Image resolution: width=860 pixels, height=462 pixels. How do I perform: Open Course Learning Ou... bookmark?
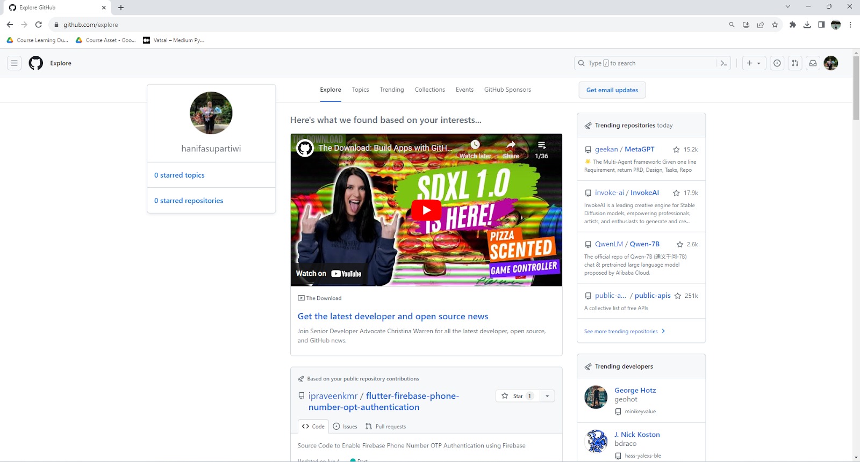click(37, 40)
